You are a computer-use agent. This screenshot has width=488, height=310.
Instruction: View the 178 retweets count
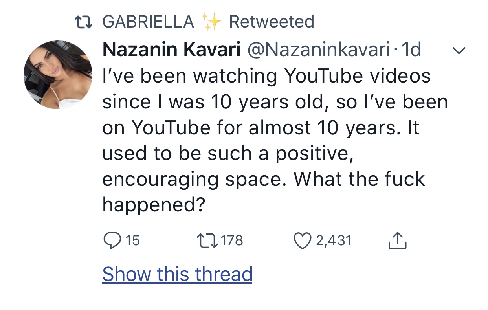click(x=231, y=240)
